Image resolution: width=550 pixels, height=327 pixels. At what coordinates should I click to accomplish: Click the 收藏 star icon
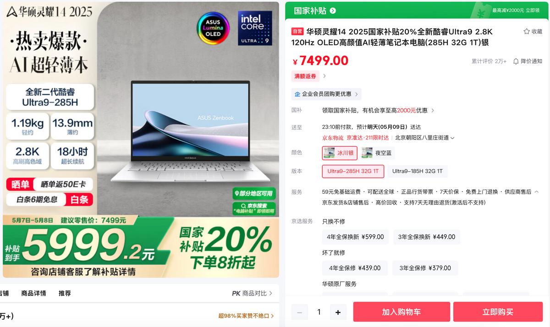tap(527, 32)
